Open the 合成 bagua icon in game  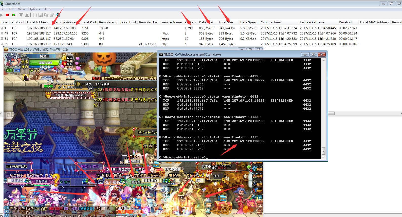pos(258,183)
